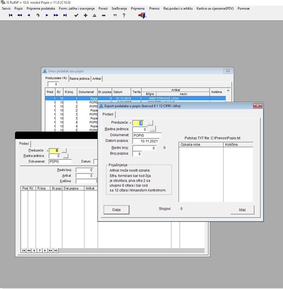283x289 pixels.
Task: Open Preduzeće lookup in Export dialog
Action: click(150, 123)
